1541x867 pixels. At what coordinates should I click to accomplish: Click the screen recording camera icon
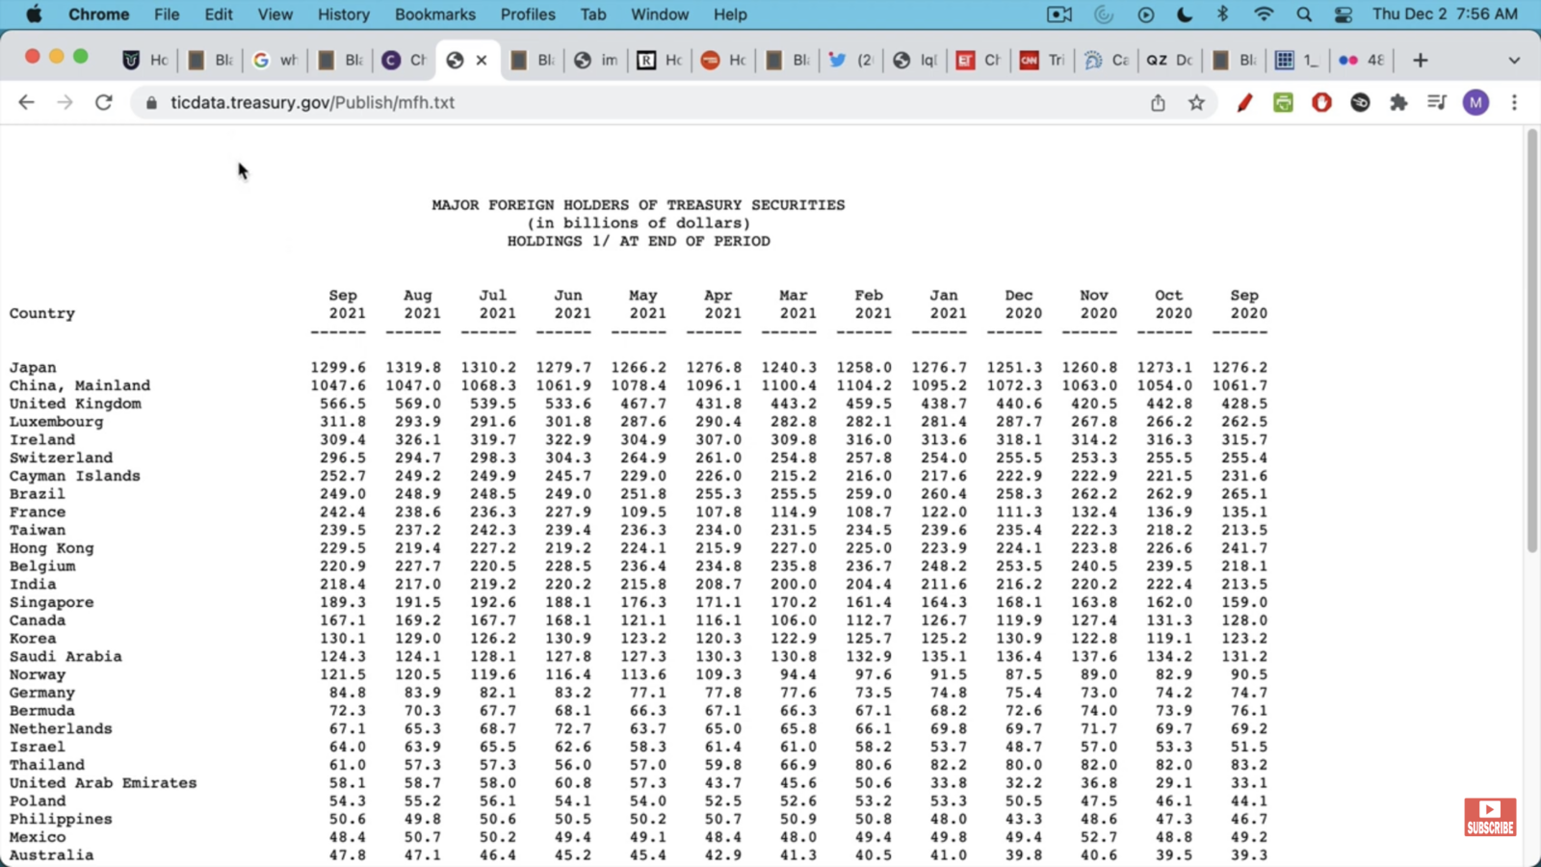point(1059,14)
